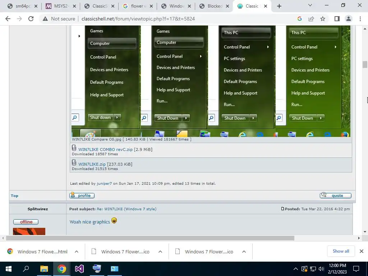This screenshot has height=276, width=368.
Task: Open the taskbar clock showing 12:00 PM
Action: 337,269
